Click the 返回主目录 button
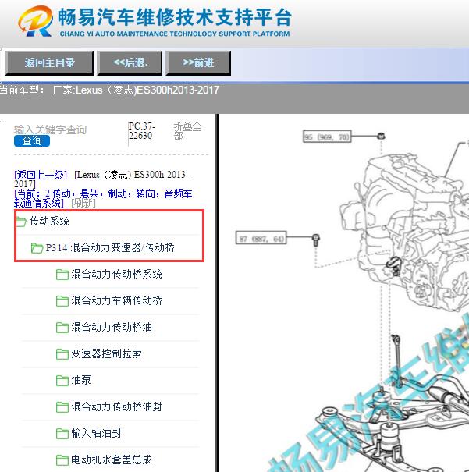469x472 pixels. tap(49, 63)
